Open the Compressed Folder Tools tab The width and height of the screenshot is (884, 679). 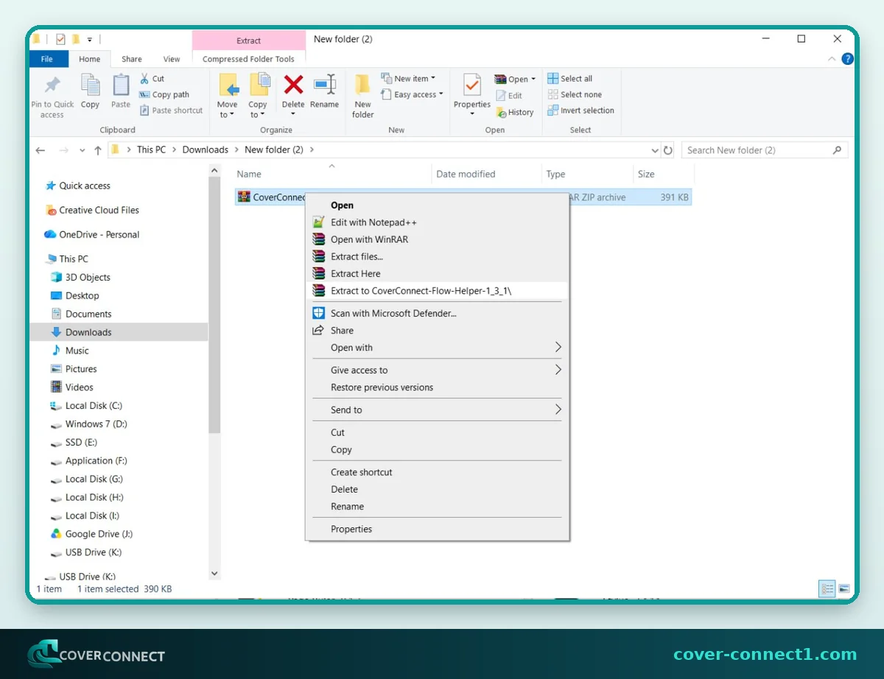point(248,59)
